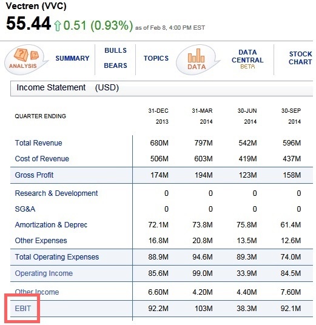Click EBIT value 92.2M
This screenshot has width=316, height=325.
point(158,309)
